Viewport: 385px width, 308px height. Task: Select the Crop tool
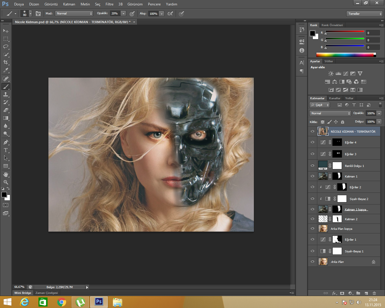click(x=6, y=62)
